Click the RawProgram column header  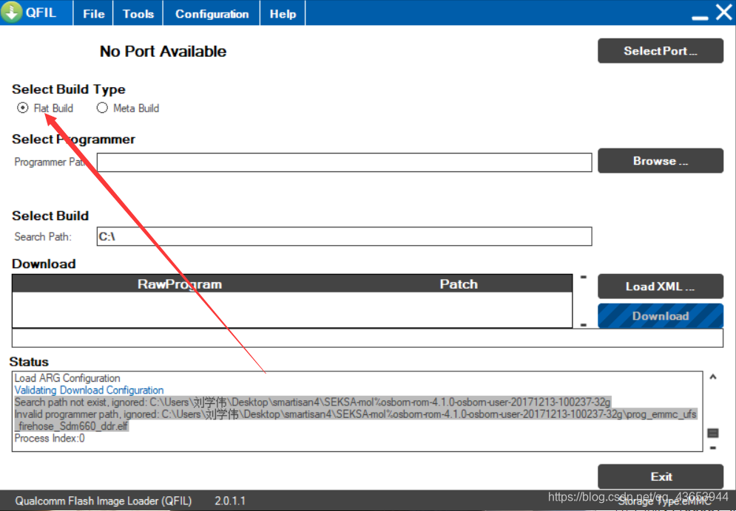coord(179,284)
